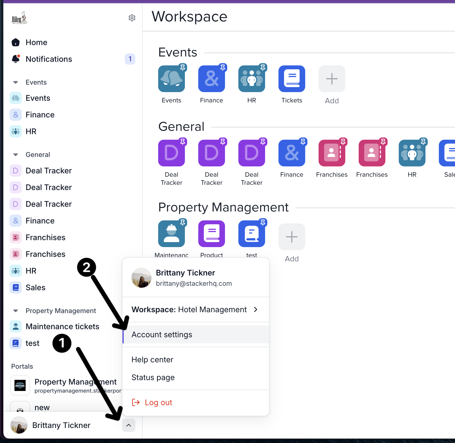This screenshot has height=443, width=455.
Task: Open the test app tile in Property Management
Action: tap(251, 234)
